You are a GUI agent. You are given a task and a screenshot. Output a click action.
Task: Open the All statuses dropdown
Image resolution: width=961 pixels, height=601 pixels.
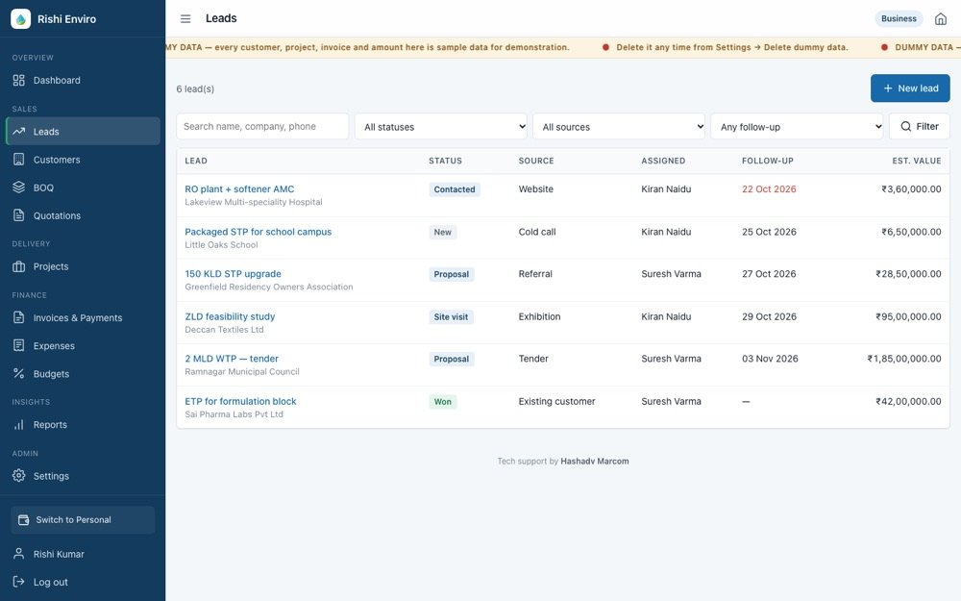[441, 126]
